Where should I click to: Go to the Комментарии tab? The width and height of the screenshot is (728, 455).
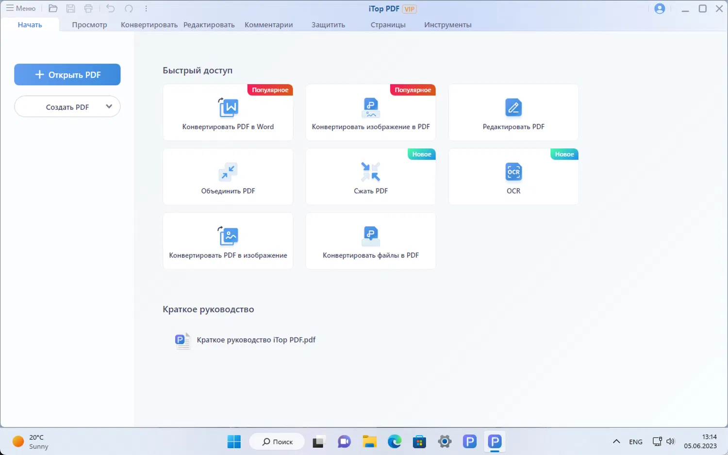pyautogui.click(x=268, y=25)
